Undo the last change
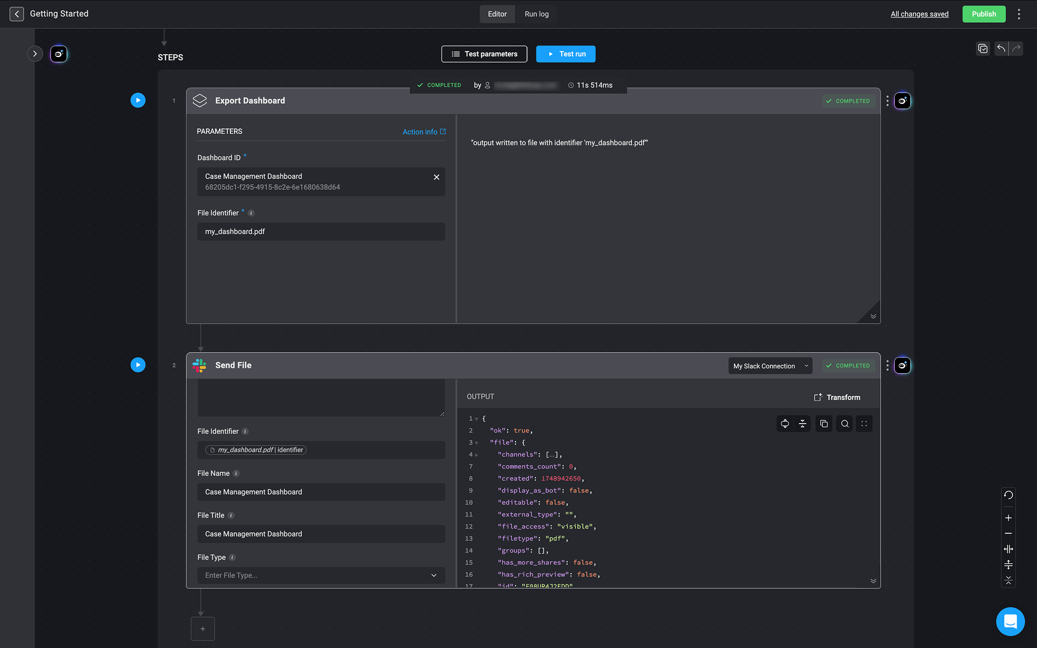The width and height of the screenshot is (1037, 648). coord(1001,49)
